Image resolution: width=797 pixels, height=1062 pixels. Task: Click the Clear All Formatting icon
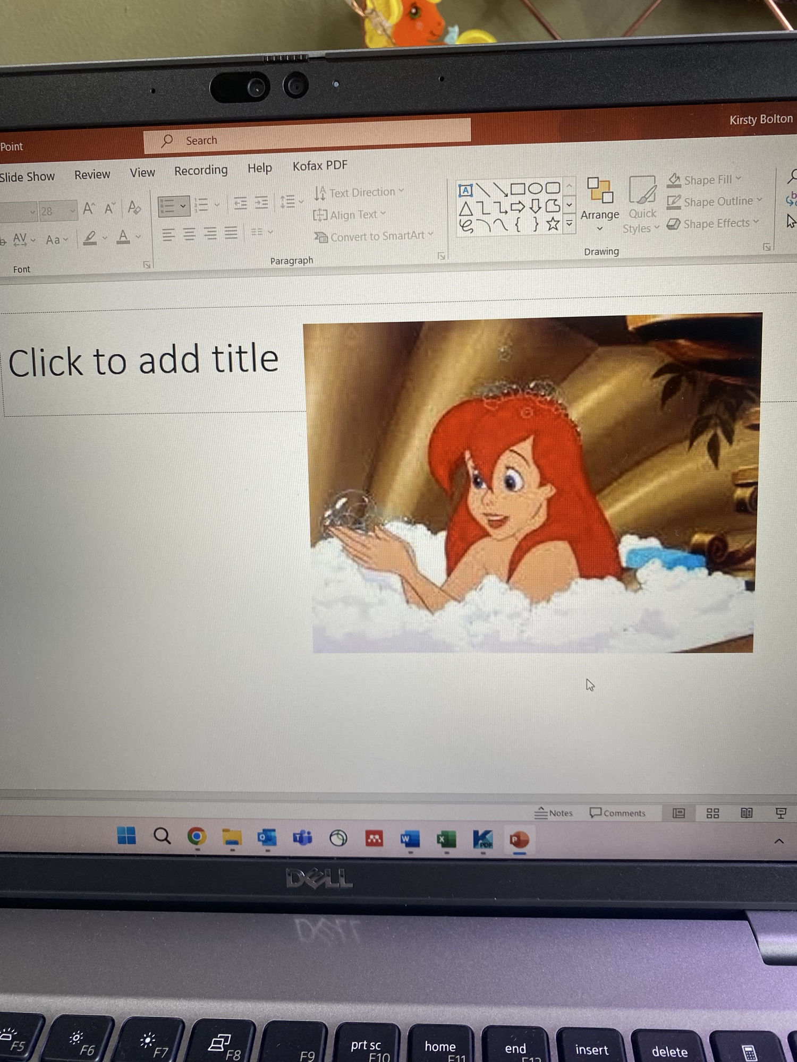tap(134, 208)
